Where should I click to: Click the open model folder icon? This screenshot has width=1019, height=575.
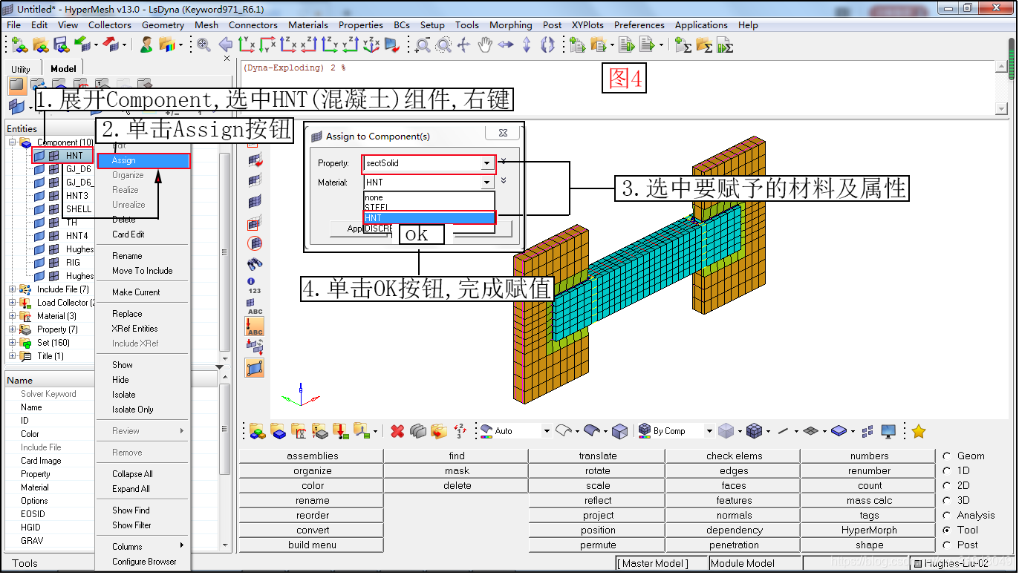point(40,45)
